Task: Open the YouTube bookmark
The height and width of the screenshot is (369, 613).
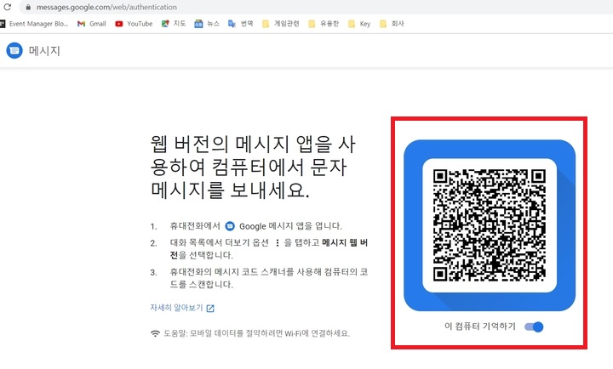Action: 134,24
